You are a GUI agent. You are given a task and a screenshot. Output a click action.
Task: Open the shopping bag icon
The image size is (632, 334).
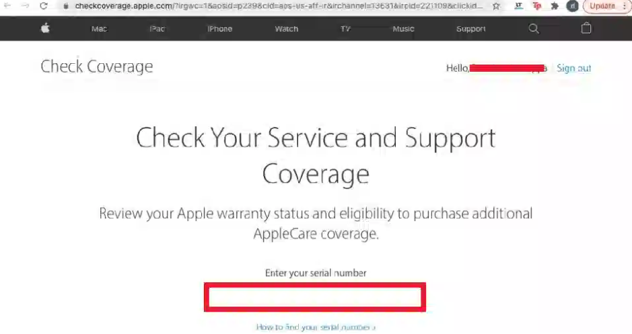pyautogui.click(x=586, y=28)
